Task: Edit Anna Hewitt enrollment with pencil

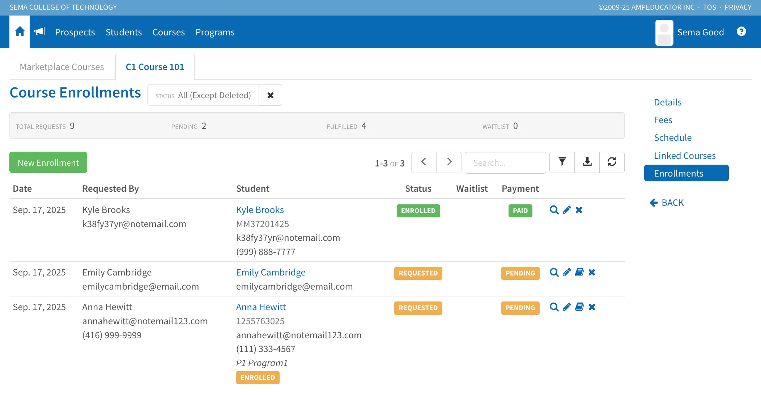Action: click(567, 307)
